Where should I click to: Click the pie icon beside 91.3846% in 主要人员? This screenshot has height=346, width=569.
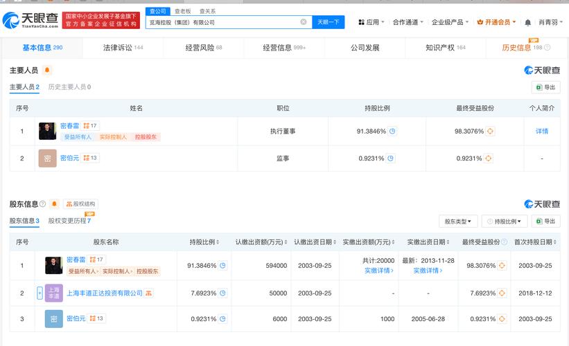(392, 131)
